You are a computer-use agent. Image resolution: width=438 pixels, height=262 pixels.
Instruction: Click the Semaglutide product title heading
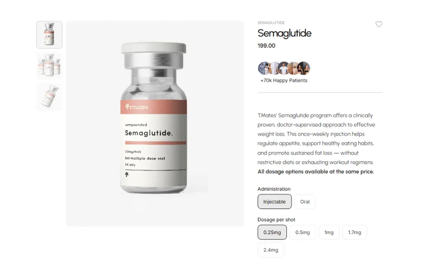(284, 33)
